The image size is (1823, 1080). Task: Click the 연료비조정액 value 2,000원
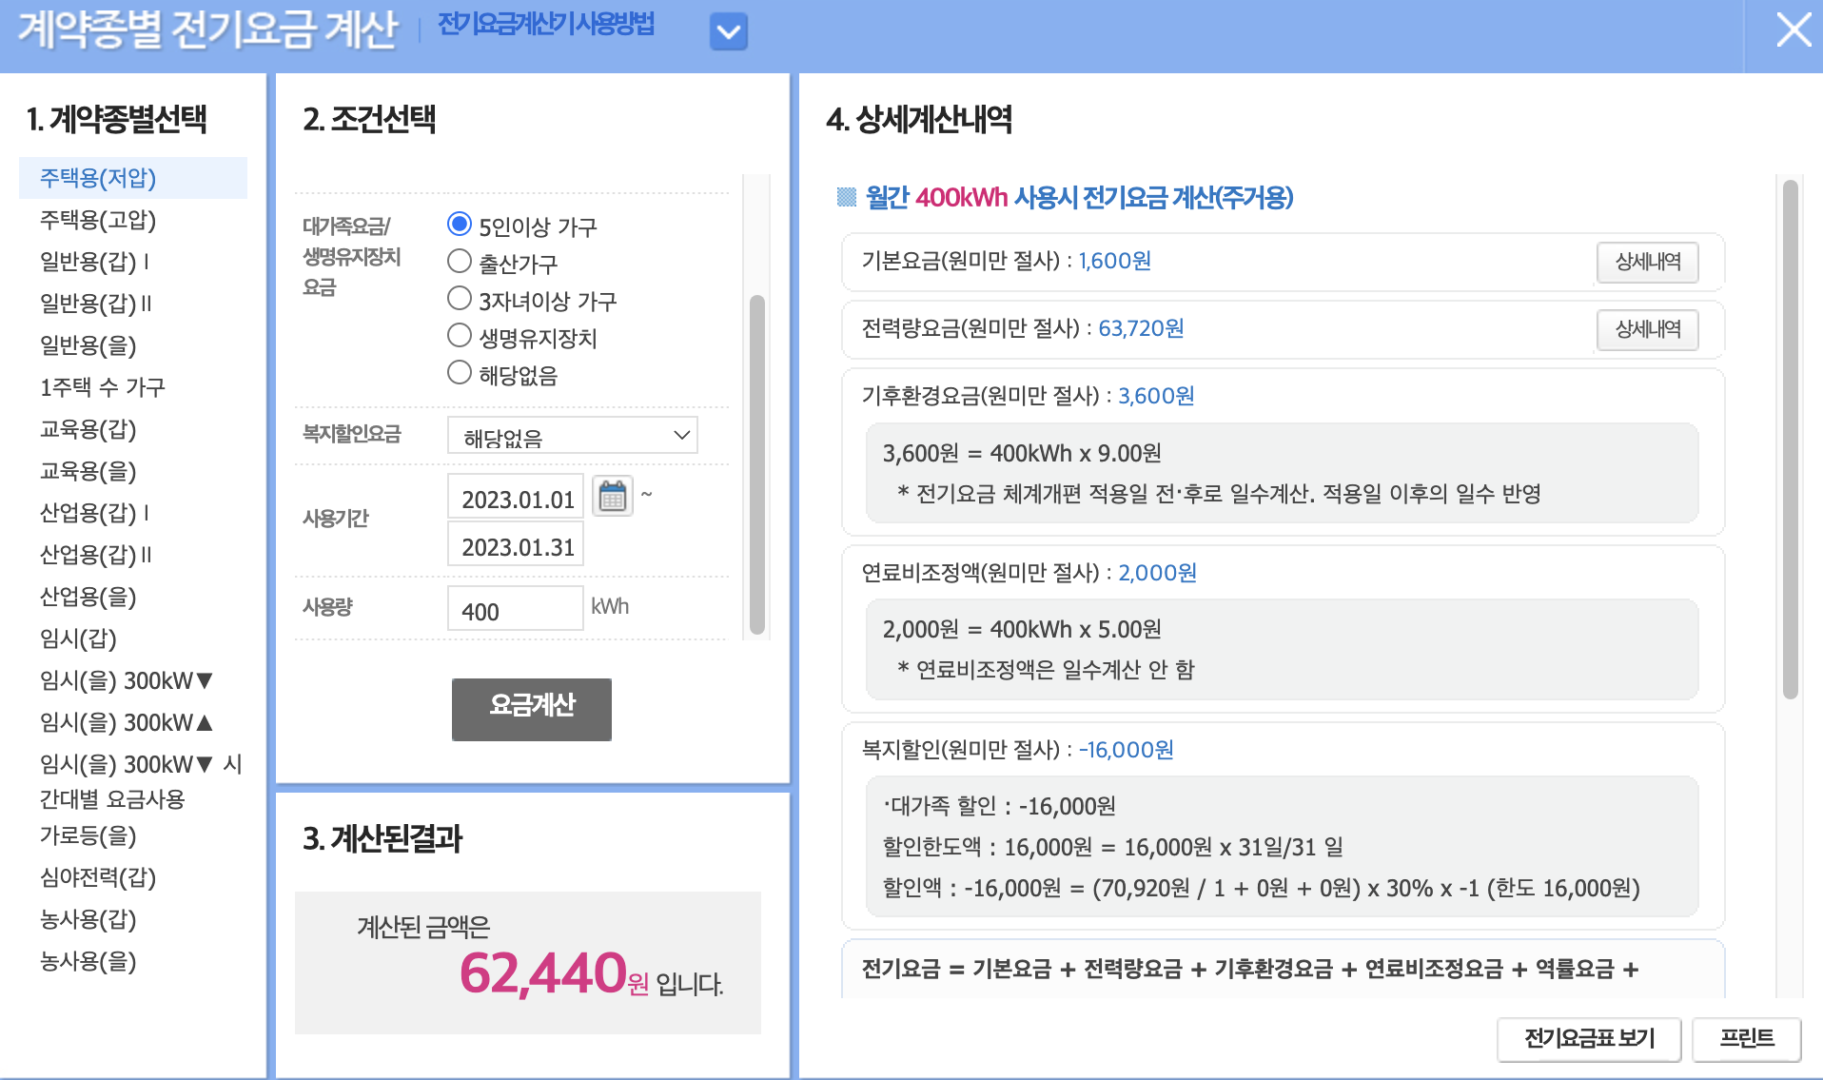[x=1157, y=573]
